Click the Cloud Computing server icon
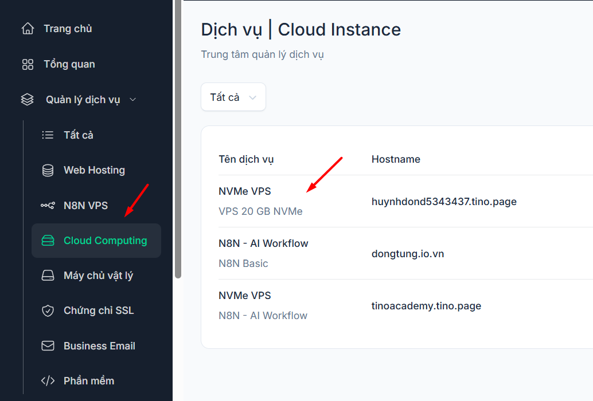 (48, 241)
